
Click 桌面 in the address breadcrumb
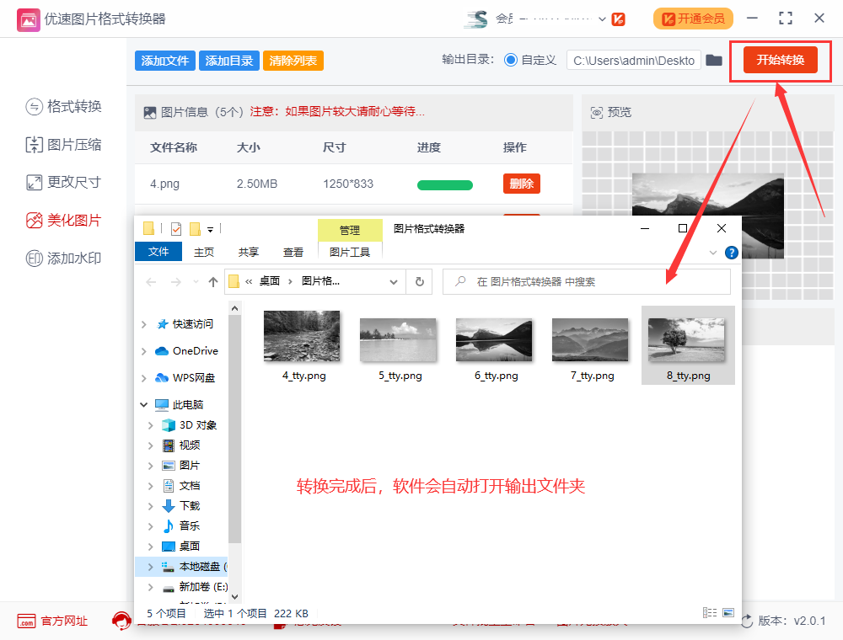(x=270, y=281)
